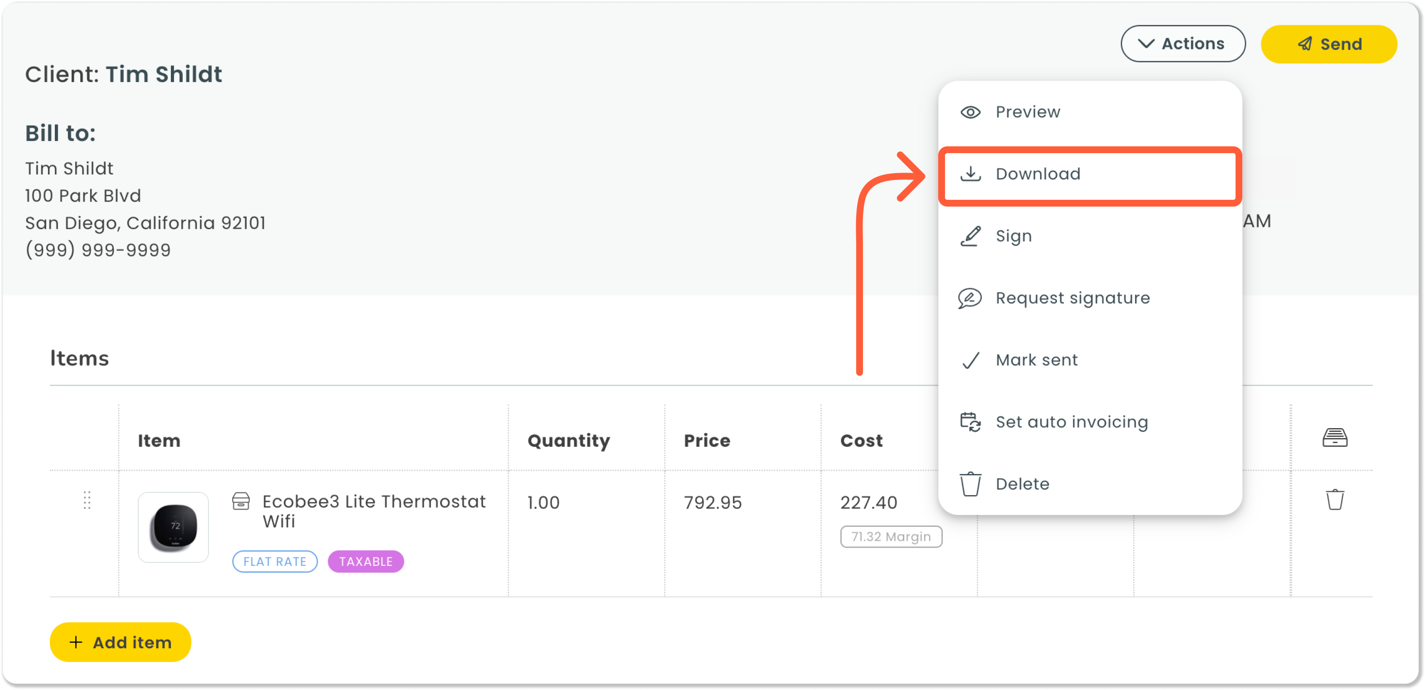Click the quantity field showing 1.00
The image size is (1425, 690).
pyautogui.click(x=543, y=502)
